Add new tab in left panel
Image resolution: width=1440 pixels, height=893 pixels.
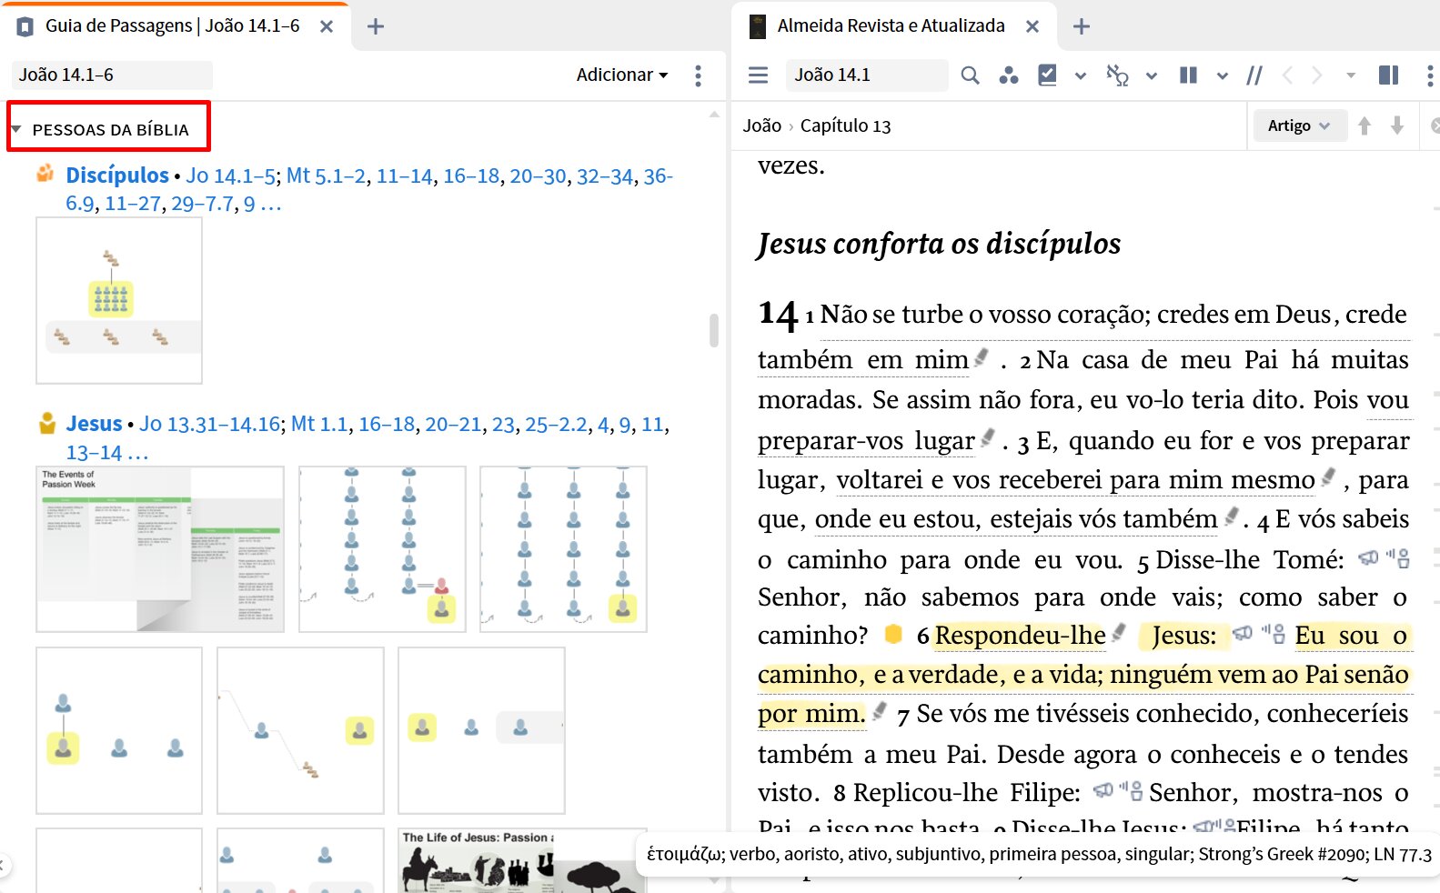[x=375, y=26]
